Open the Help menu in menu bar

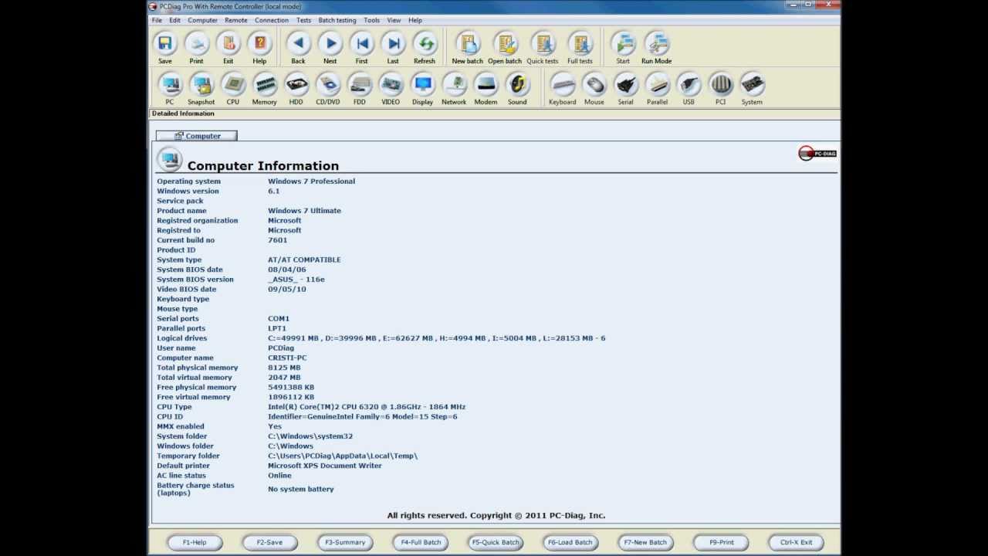415,20
